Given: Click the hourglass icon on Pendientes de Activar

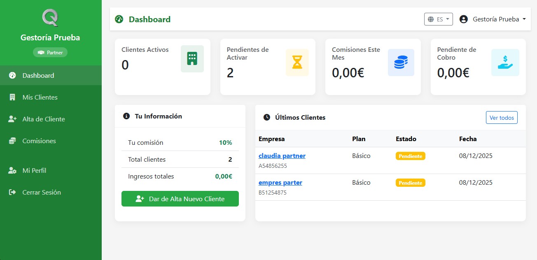Looking at the screenshot, I should (x=297, y=63).
